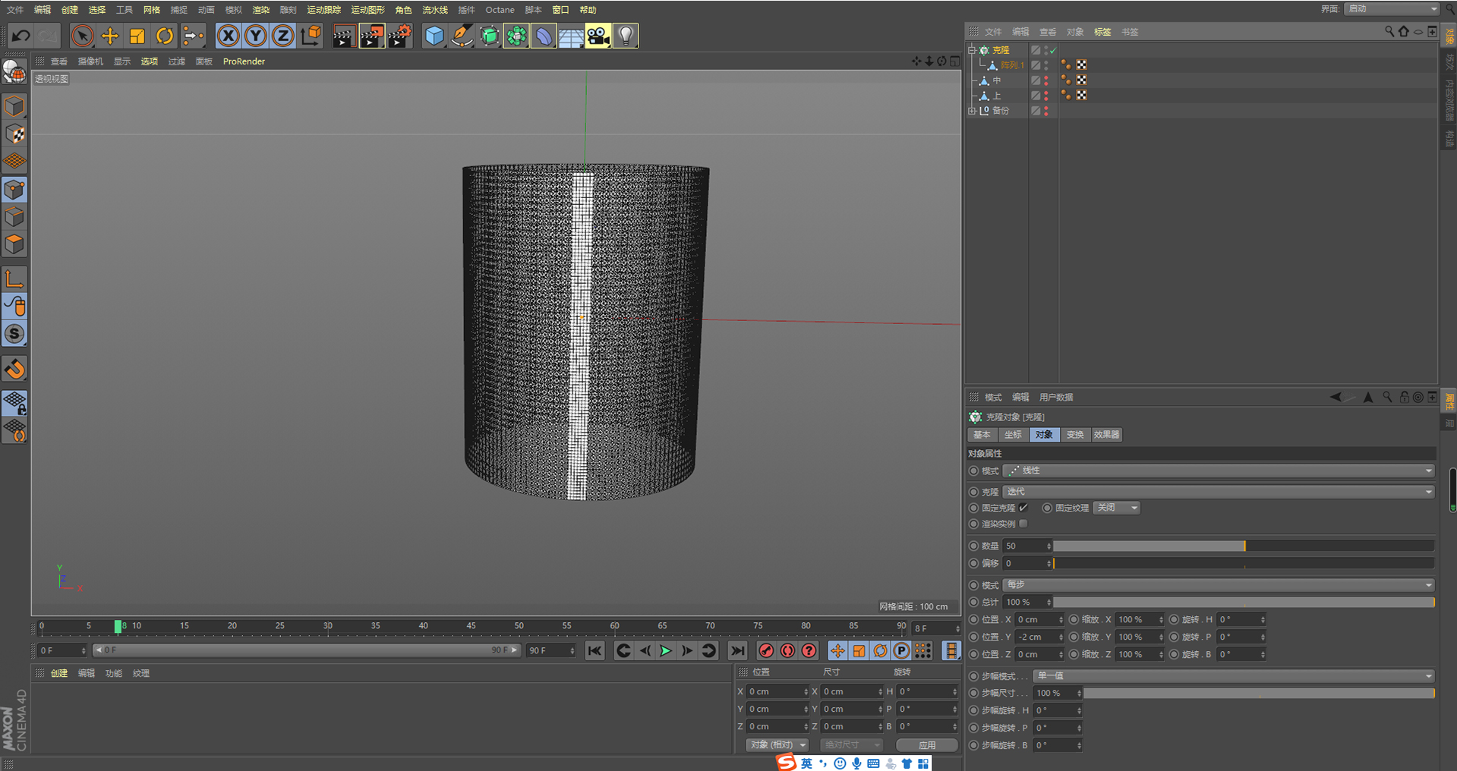Image resolution: width=1457 pixels, height=771 pixels.
Task: Select the Rotate tool
Action: [165, 36]
